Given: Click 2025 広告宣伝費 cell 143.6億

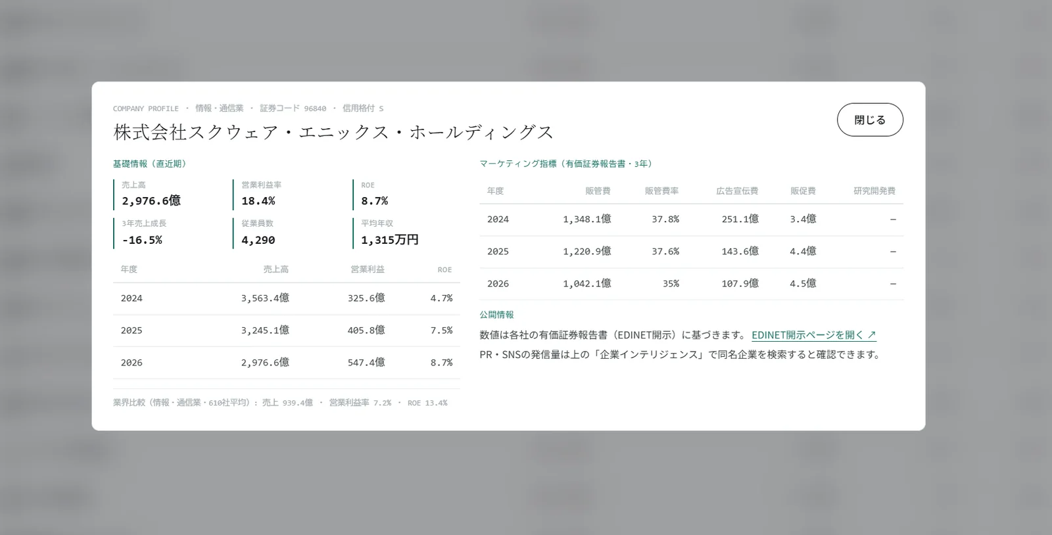Looking at the screenshot, I should [x=740, y=251].
